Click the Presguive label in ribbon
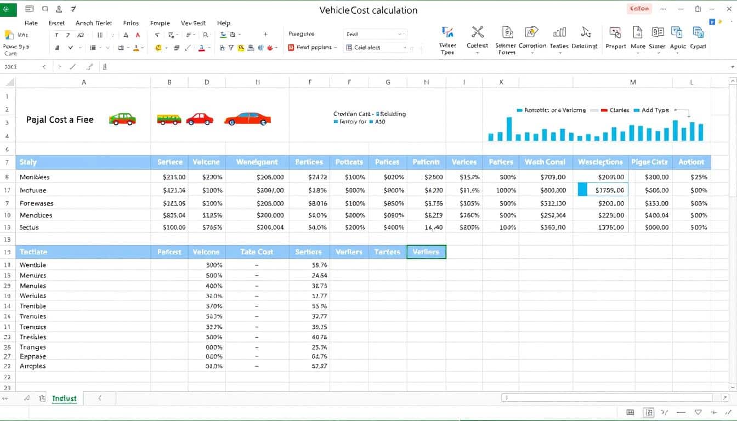The width and height of the screenshot is (737, 421). tap(302, 34)
